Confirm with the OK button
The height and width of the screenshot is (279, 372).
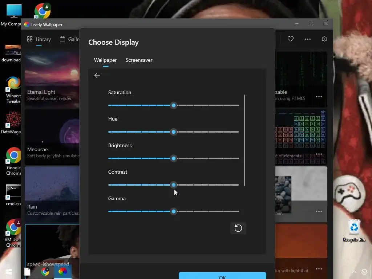tap(222, 276)
